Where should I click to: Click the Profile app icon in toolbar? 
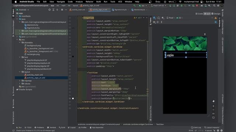click(x=189, y=6)
